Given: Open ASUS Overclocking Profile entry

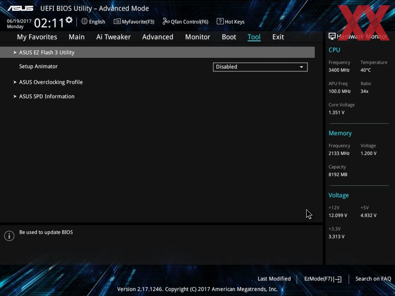Looking at the screenshot, I should 51,82.
